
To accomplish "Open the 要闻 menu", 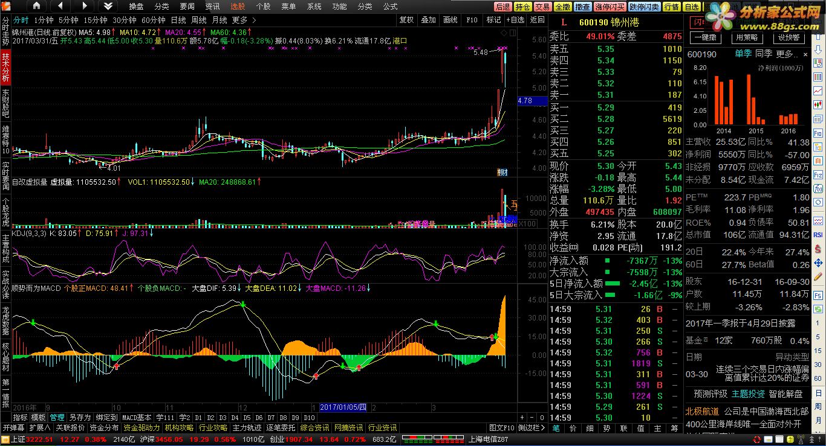I will tap(187, 6).
